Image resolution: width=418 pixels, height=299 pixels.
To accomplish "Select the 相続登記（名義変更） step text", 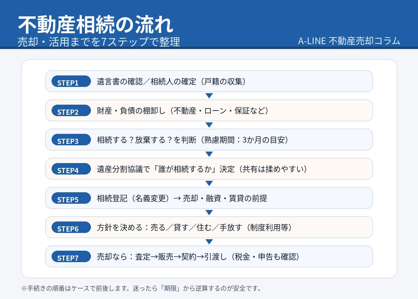I will click(182, 199).
